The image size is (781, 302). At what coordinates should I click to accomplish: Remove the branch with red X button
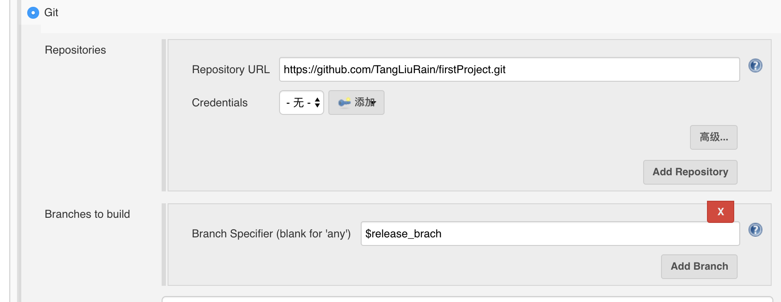(x=720, y=211)
